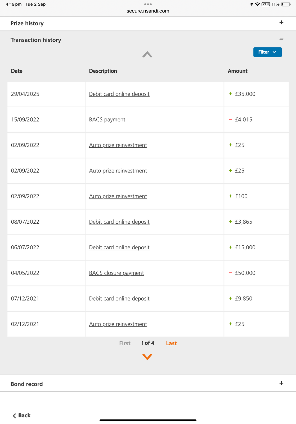This screenshot has width=296, height=424.
Task: Click the grey up chevron above table
Action: (147, 55)
